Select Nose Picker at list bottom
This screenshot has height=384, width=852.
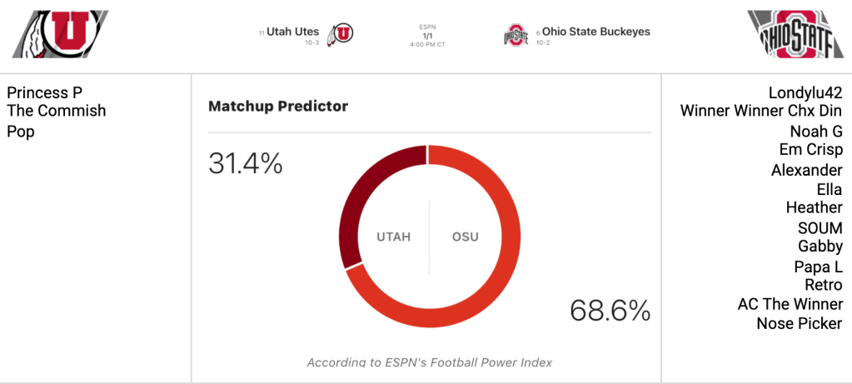800,323
